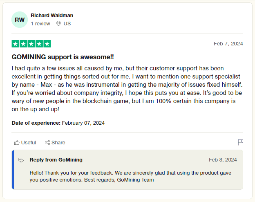Click the "Reply from GoMining" heading
This screenshot has height=202, width=255.
[56, 160]
